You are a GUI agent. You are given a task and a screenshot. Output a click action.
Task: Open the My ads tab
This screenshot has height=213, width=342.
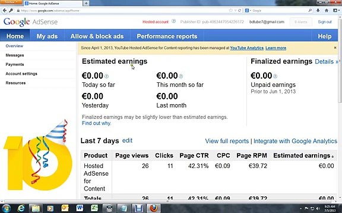click(x=47, y=36)
